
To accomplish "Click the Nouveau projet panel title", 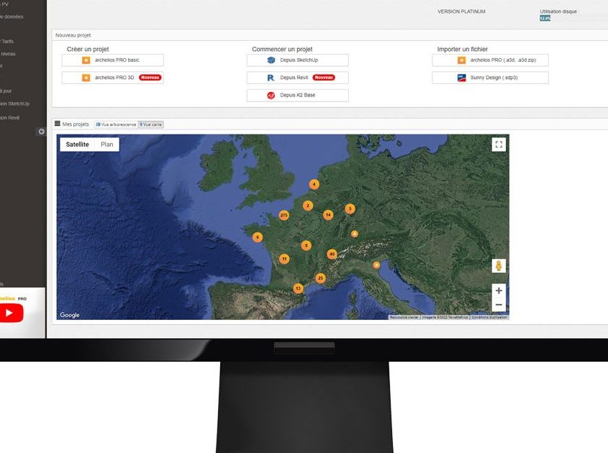I will [73, 35].
